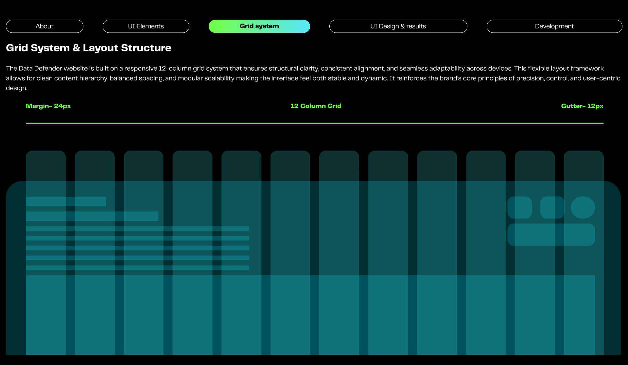This screenshot has height=365, width=628.
Task: Click the longer subtitle placeholder bar
Action: [92, 216]
